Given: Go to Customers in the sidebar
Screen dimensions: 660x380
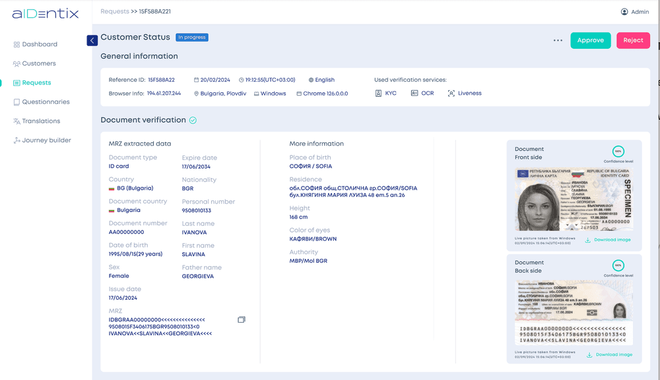Looking at the screenshot, I should tap(39, 64).
